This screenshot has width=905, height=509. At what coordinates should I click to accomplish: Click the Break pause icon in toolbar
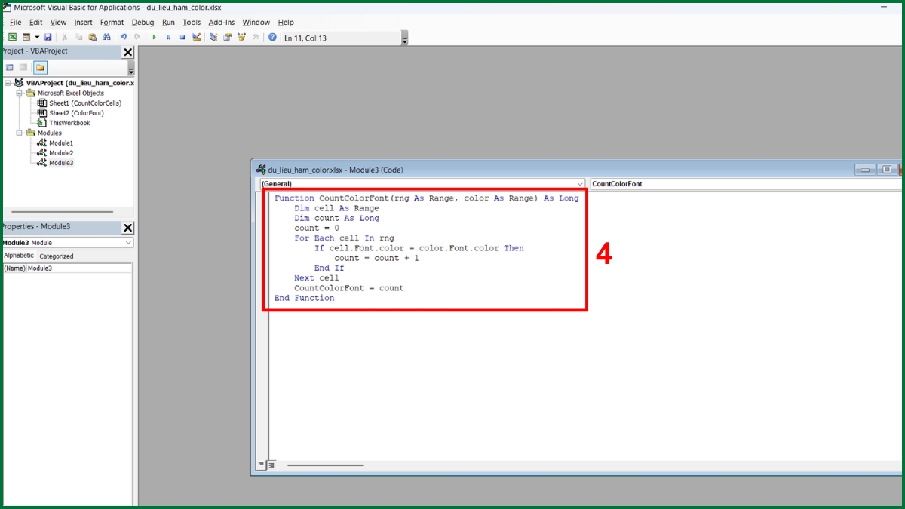(x=168, y=37)
